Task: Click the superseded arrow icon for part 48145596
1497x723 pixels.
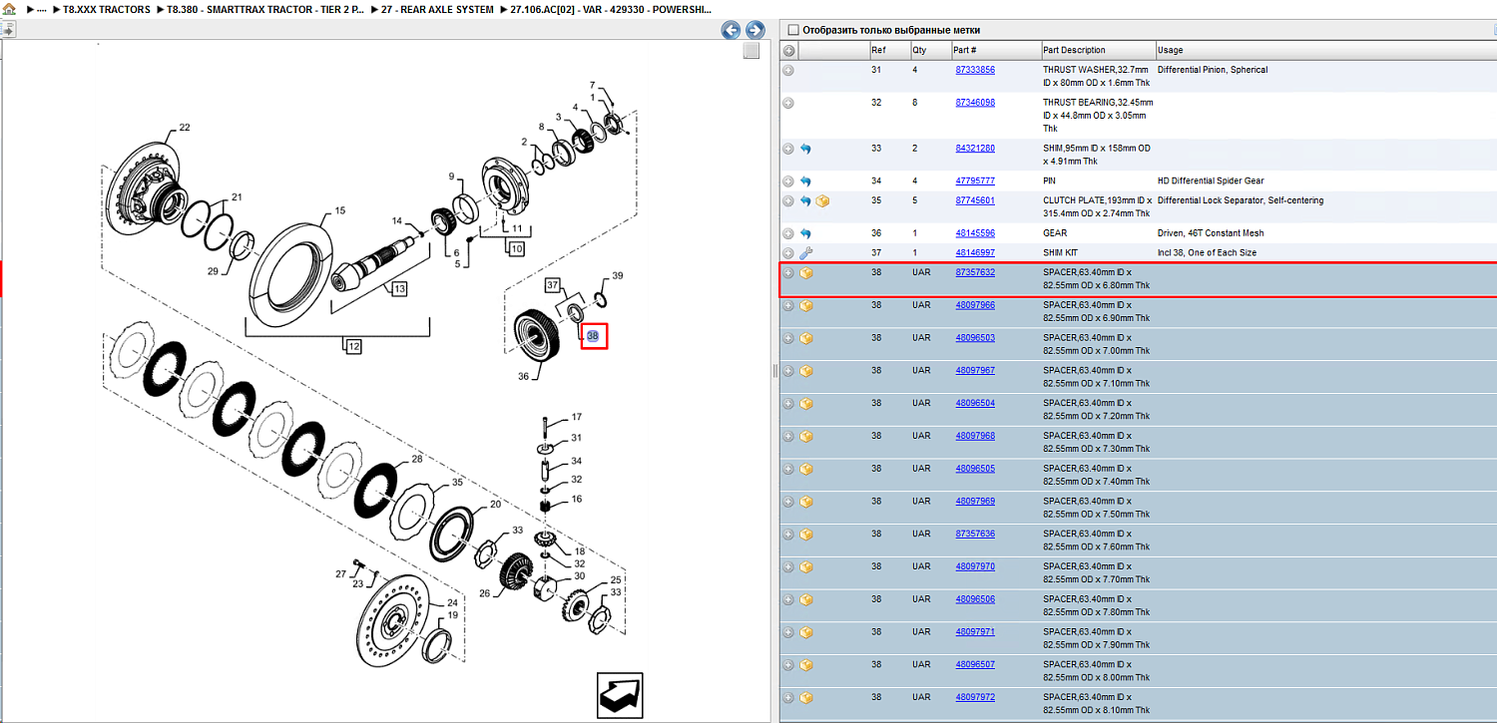Action: point(805,233)
